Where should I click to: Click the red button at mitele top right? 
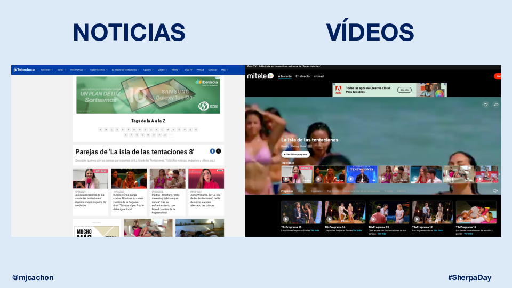pos(498,76)
